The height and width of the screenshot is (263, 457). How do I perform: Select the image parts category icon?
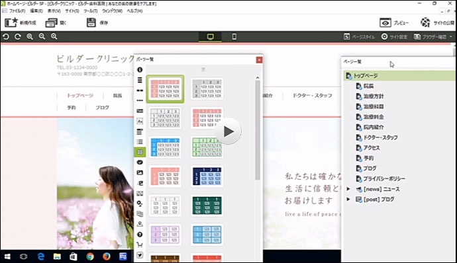(x=140, y=172)
